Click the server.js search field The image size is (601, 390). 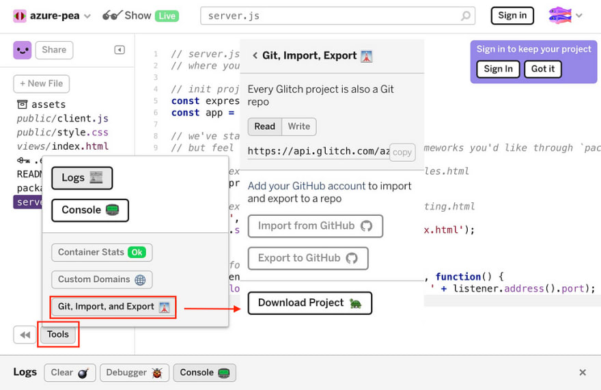[337, 16]
